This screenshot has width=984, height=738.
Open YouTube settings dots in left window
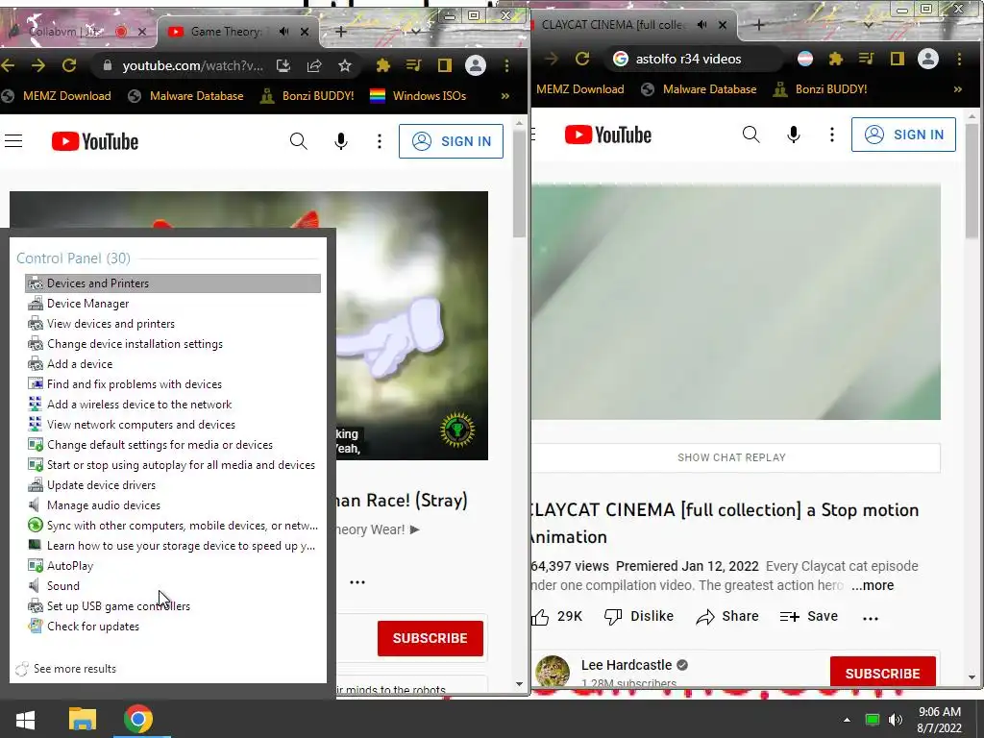pos(379,141)
